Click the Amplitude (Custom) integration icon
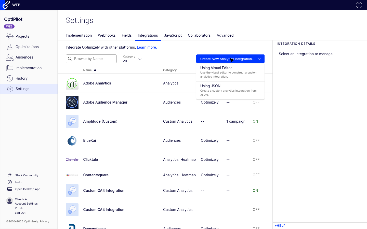 coord(72,121)
